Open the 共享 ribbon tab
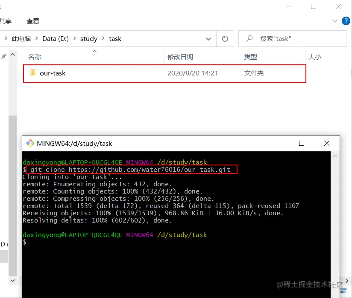 (x=7, y=20)
